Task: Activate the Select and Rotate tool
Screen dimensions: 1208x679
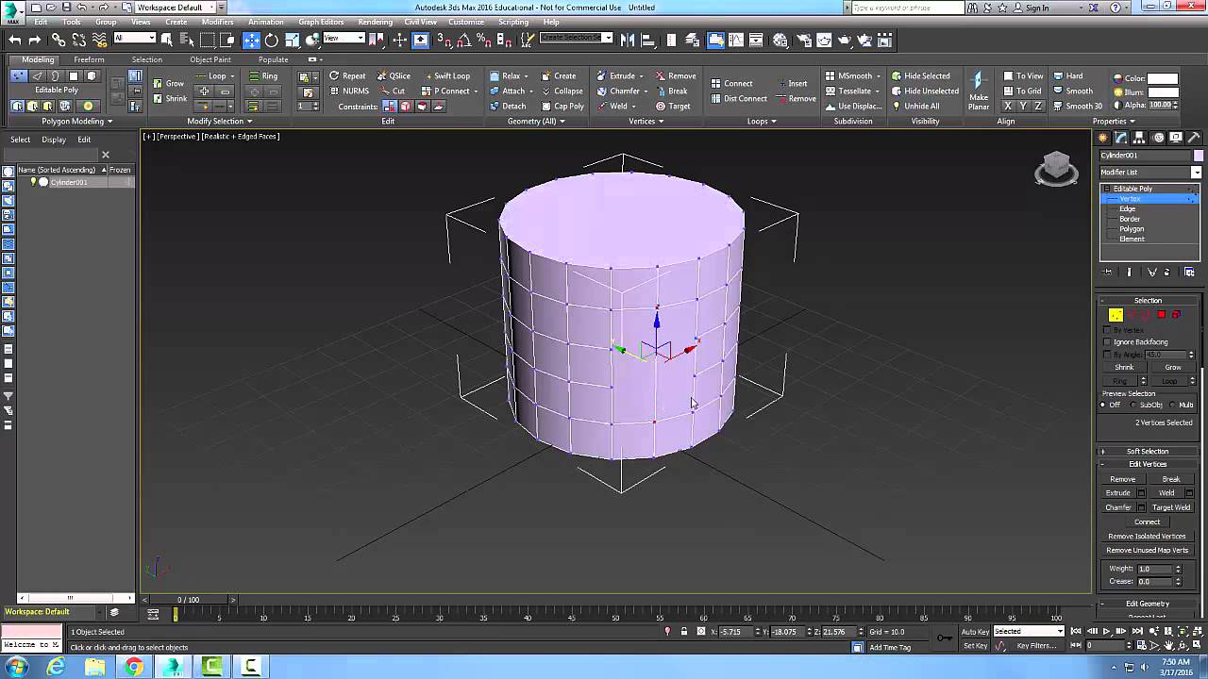Action: [x=272, y=40]
